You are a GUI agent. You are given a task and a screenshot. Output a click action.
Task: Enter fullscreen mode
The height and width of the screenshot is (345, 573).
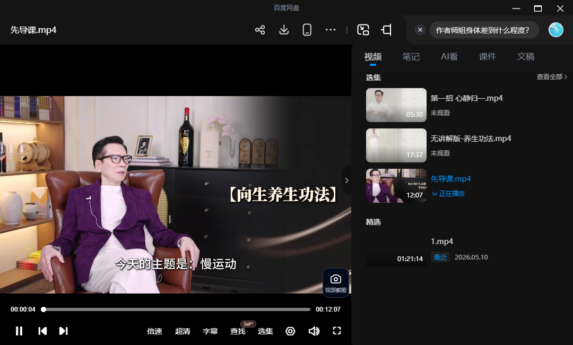click(337, 331)
